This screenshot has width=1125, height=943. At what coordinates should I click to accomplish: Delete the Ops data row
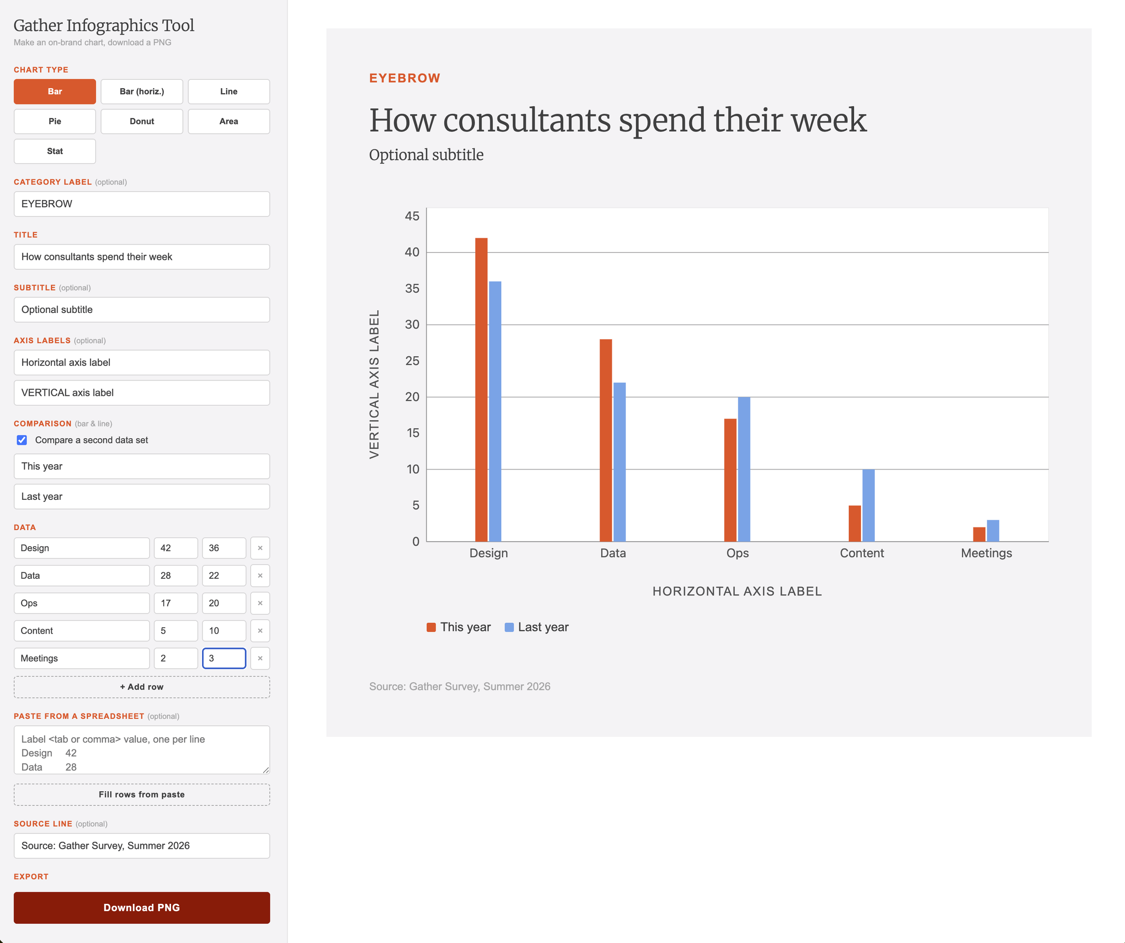click(x=260, y=603)
